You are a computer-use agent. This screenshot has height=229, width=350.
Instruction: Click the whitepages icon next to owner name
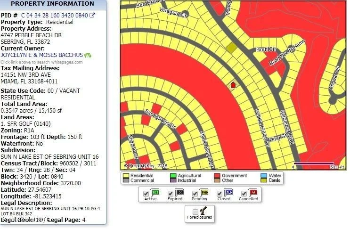click(x=88, y=55)
